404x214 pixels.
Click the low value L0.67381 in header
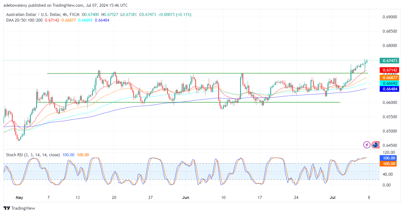129,15
